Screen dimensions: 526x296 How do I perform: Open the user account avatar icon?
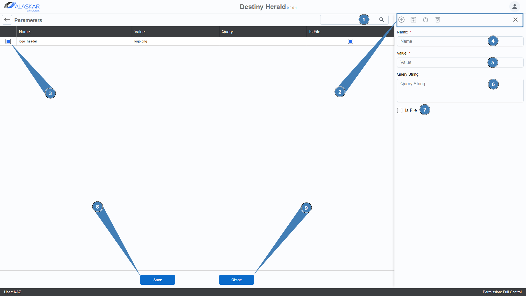coord(515,6)
